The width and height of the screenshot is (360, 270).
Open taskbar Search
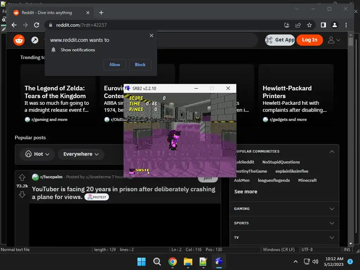157,262
